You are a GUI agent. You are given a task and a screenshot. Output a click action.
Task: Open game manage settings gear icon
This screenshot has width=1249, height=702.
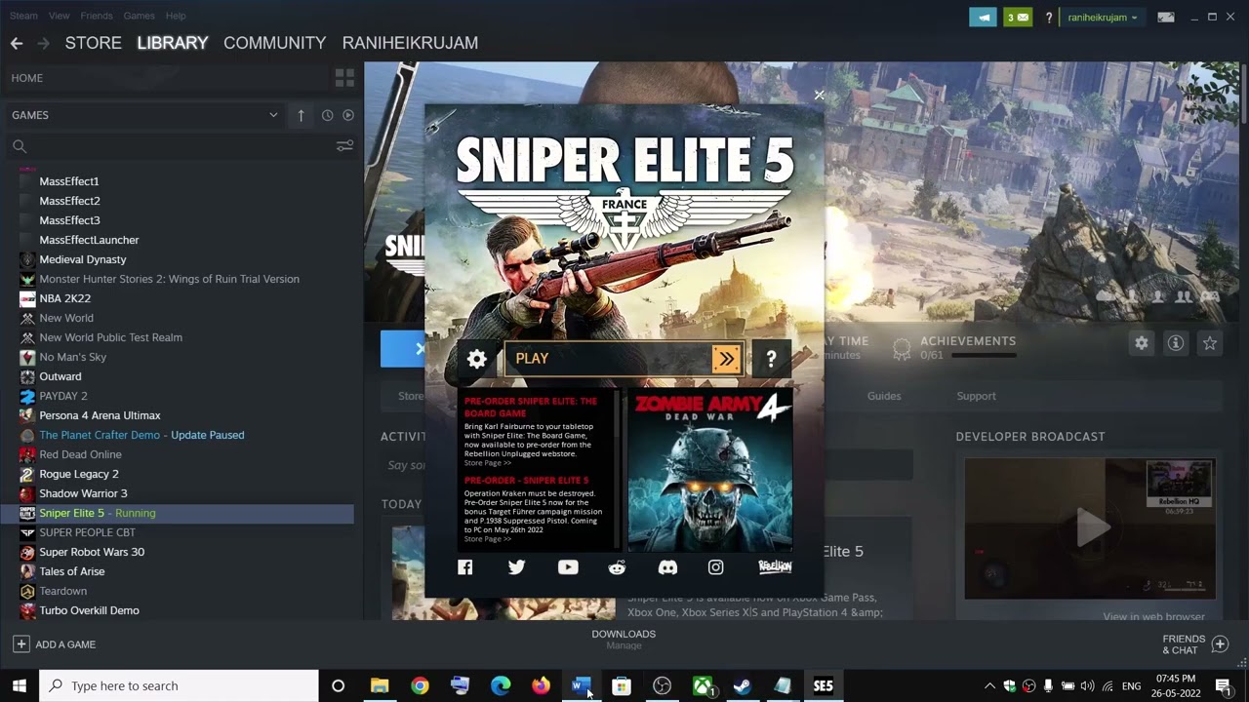pos(1142,343)
